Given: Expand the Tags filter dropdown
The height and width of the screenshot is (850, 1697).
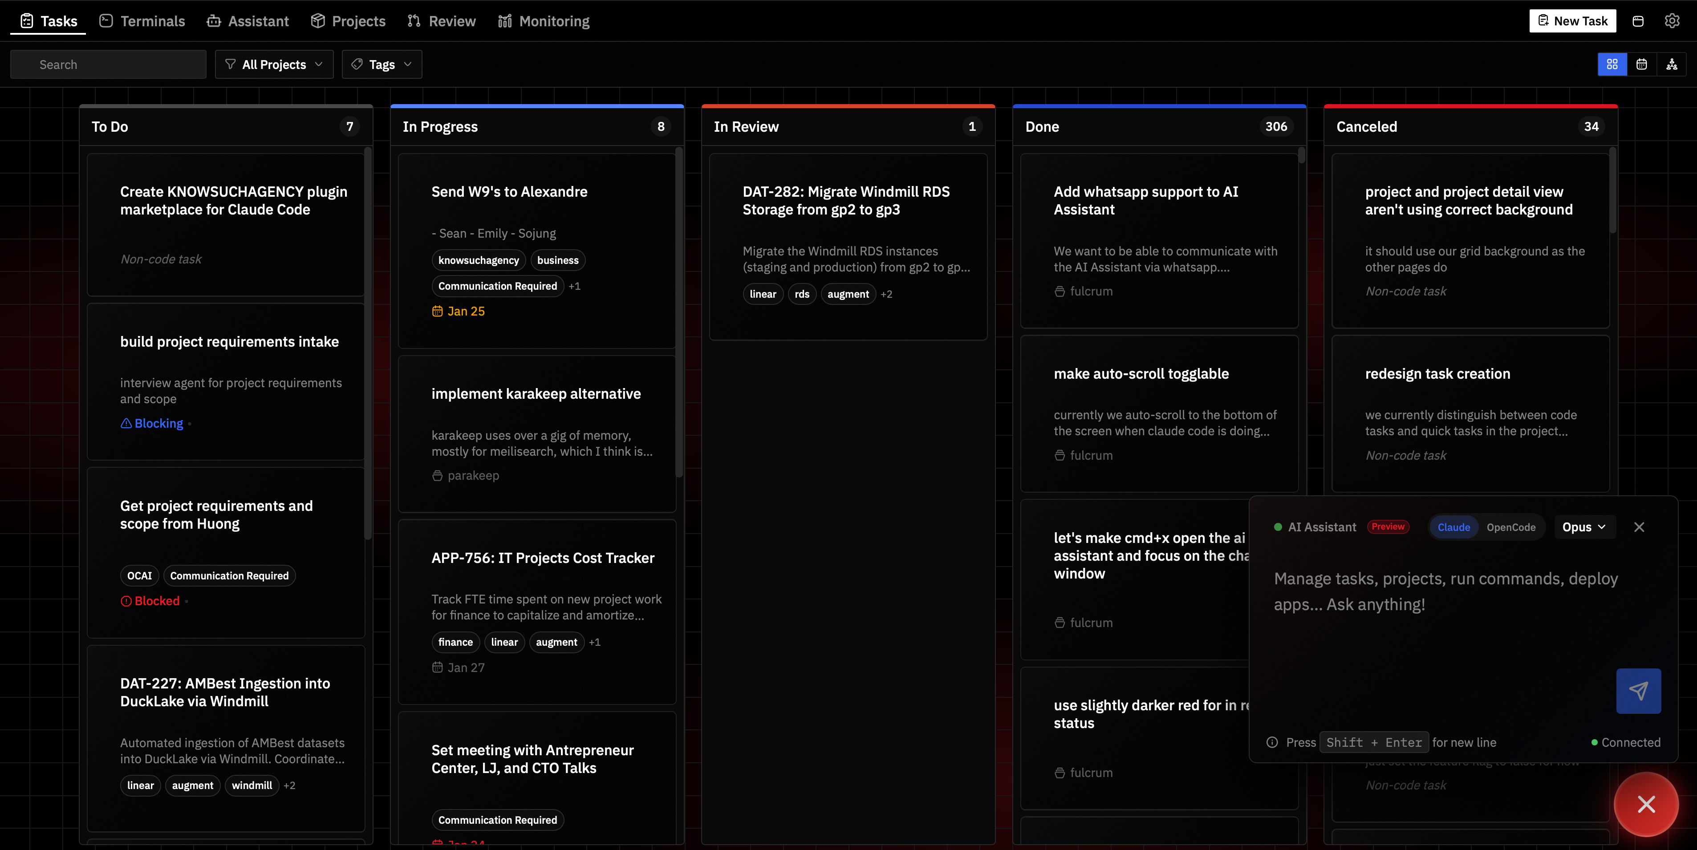Looking at the screenshot, I should (x=382, y=64).
